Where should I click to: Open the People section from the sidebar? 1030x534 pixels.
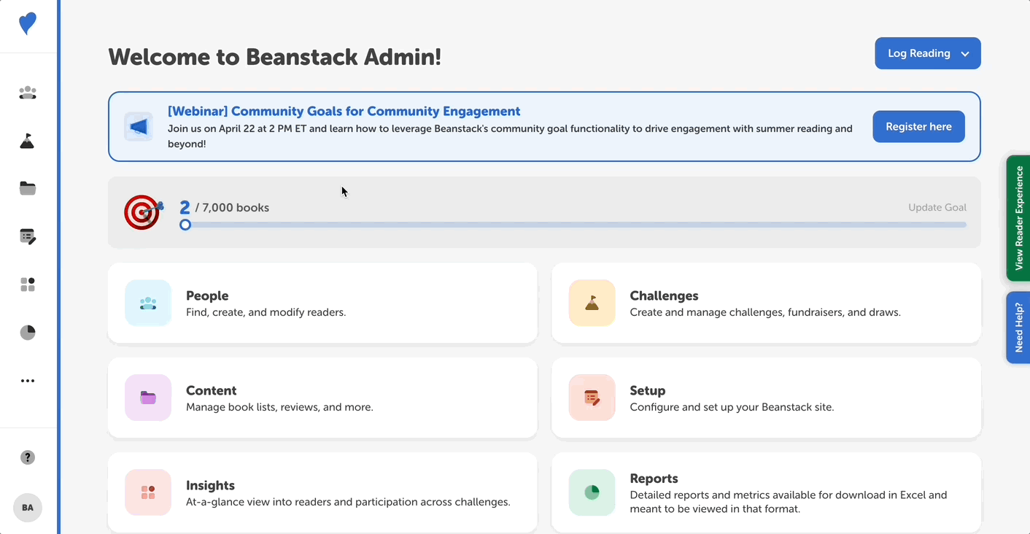pos(27,93)
